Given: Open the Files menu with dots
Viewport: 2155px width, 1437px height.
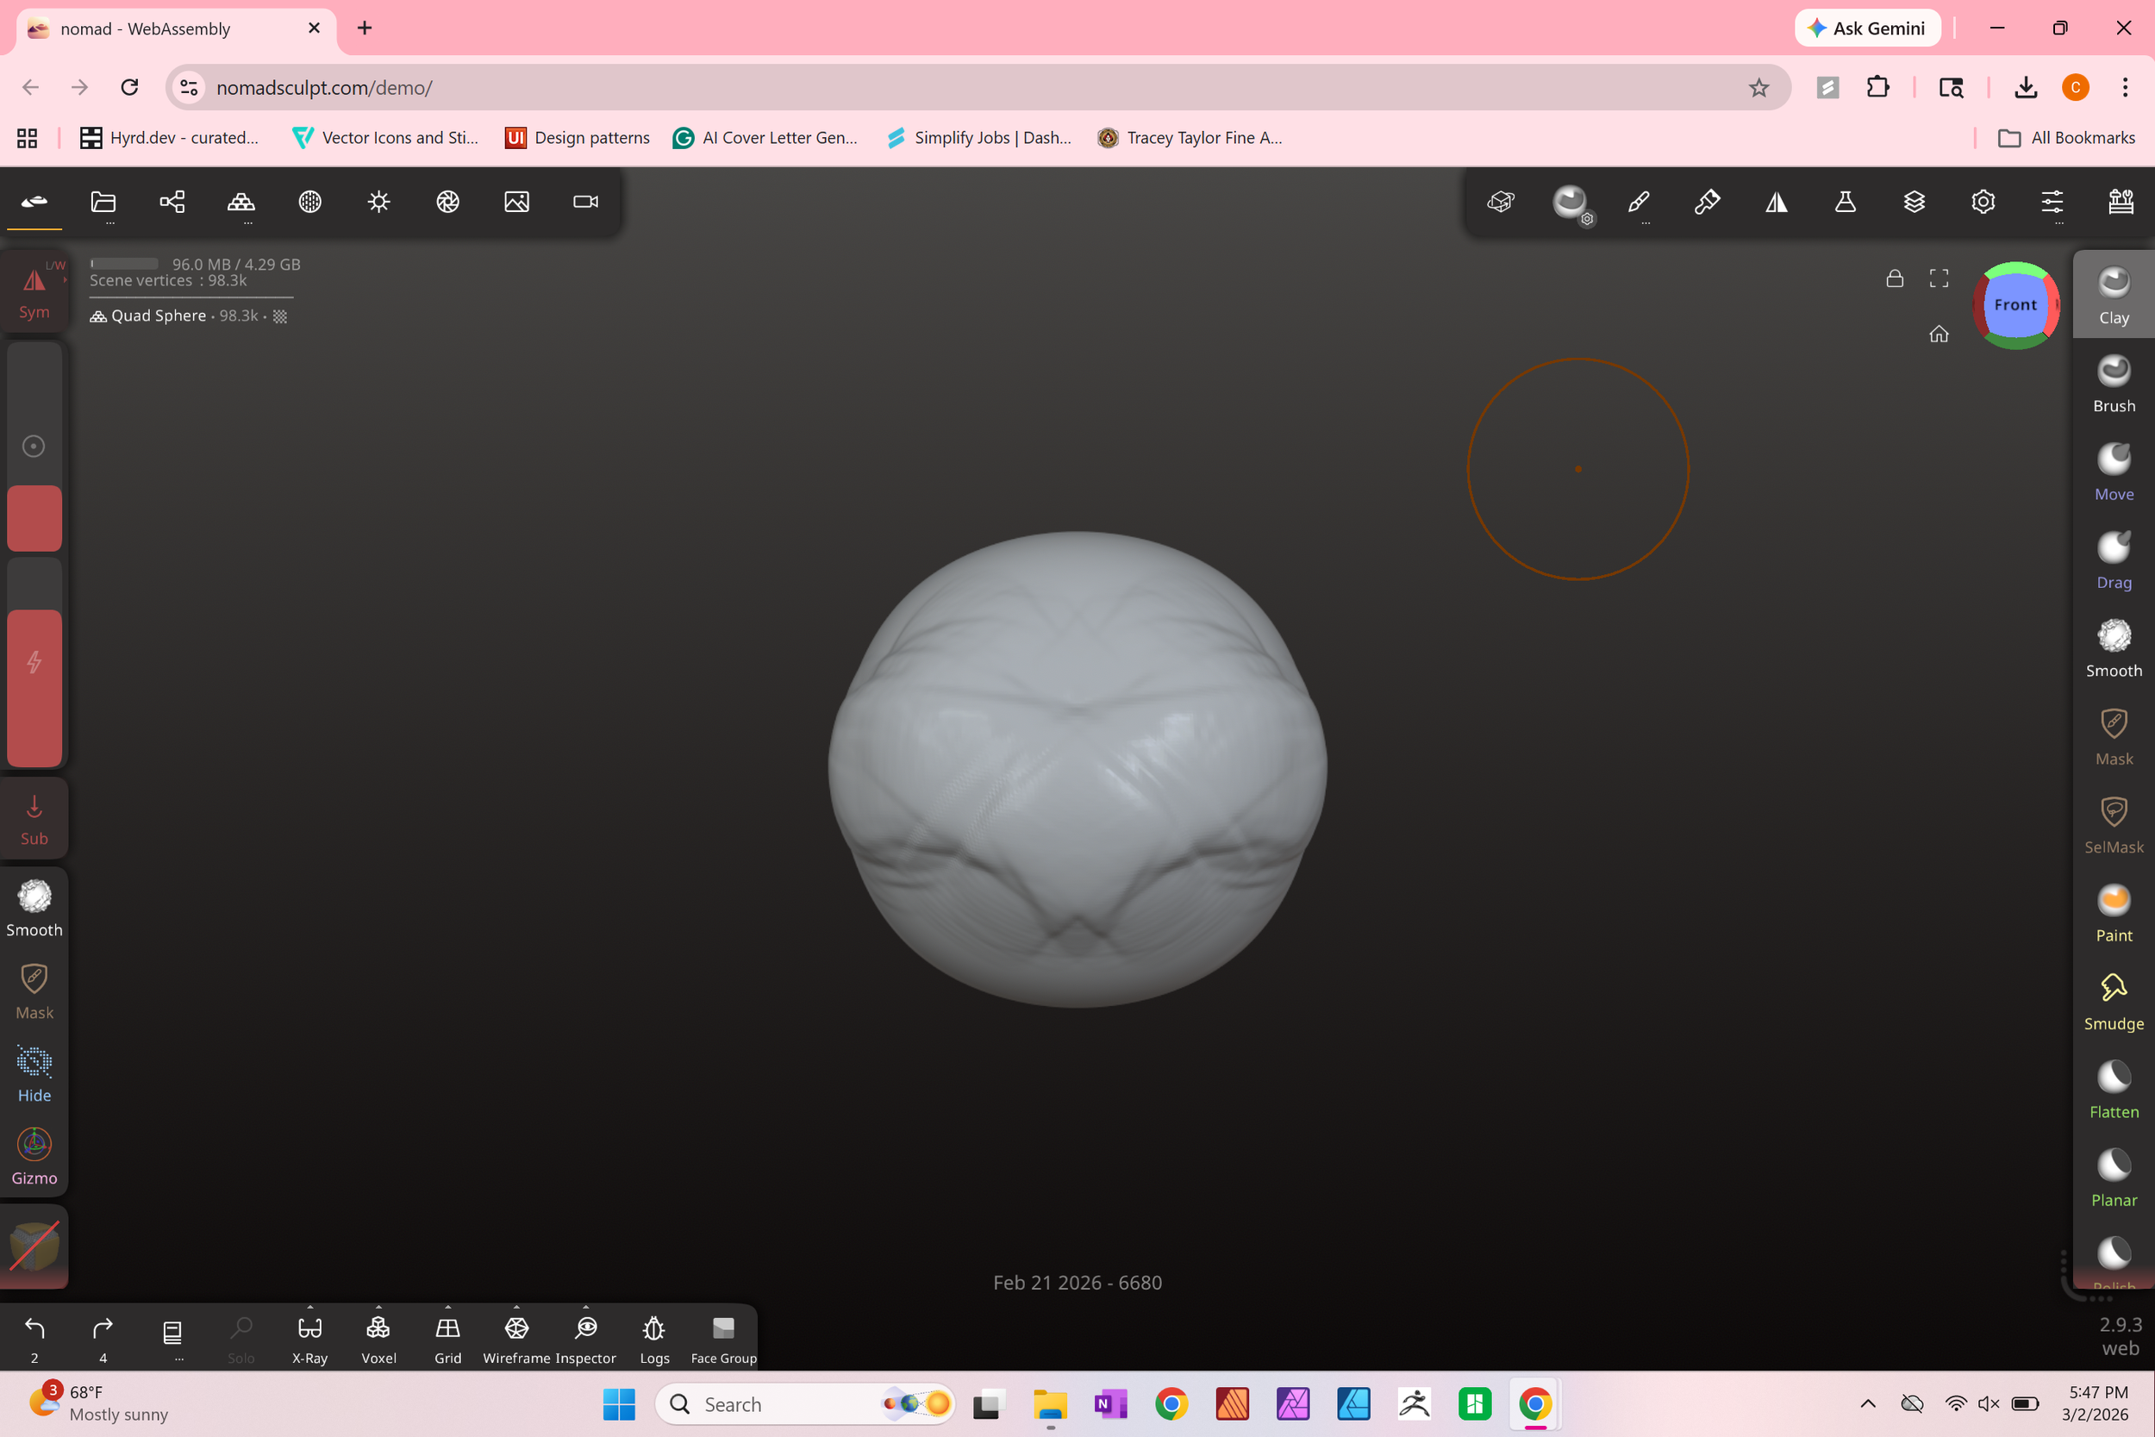Looking at the screenshot, I should tap(103, 203).
